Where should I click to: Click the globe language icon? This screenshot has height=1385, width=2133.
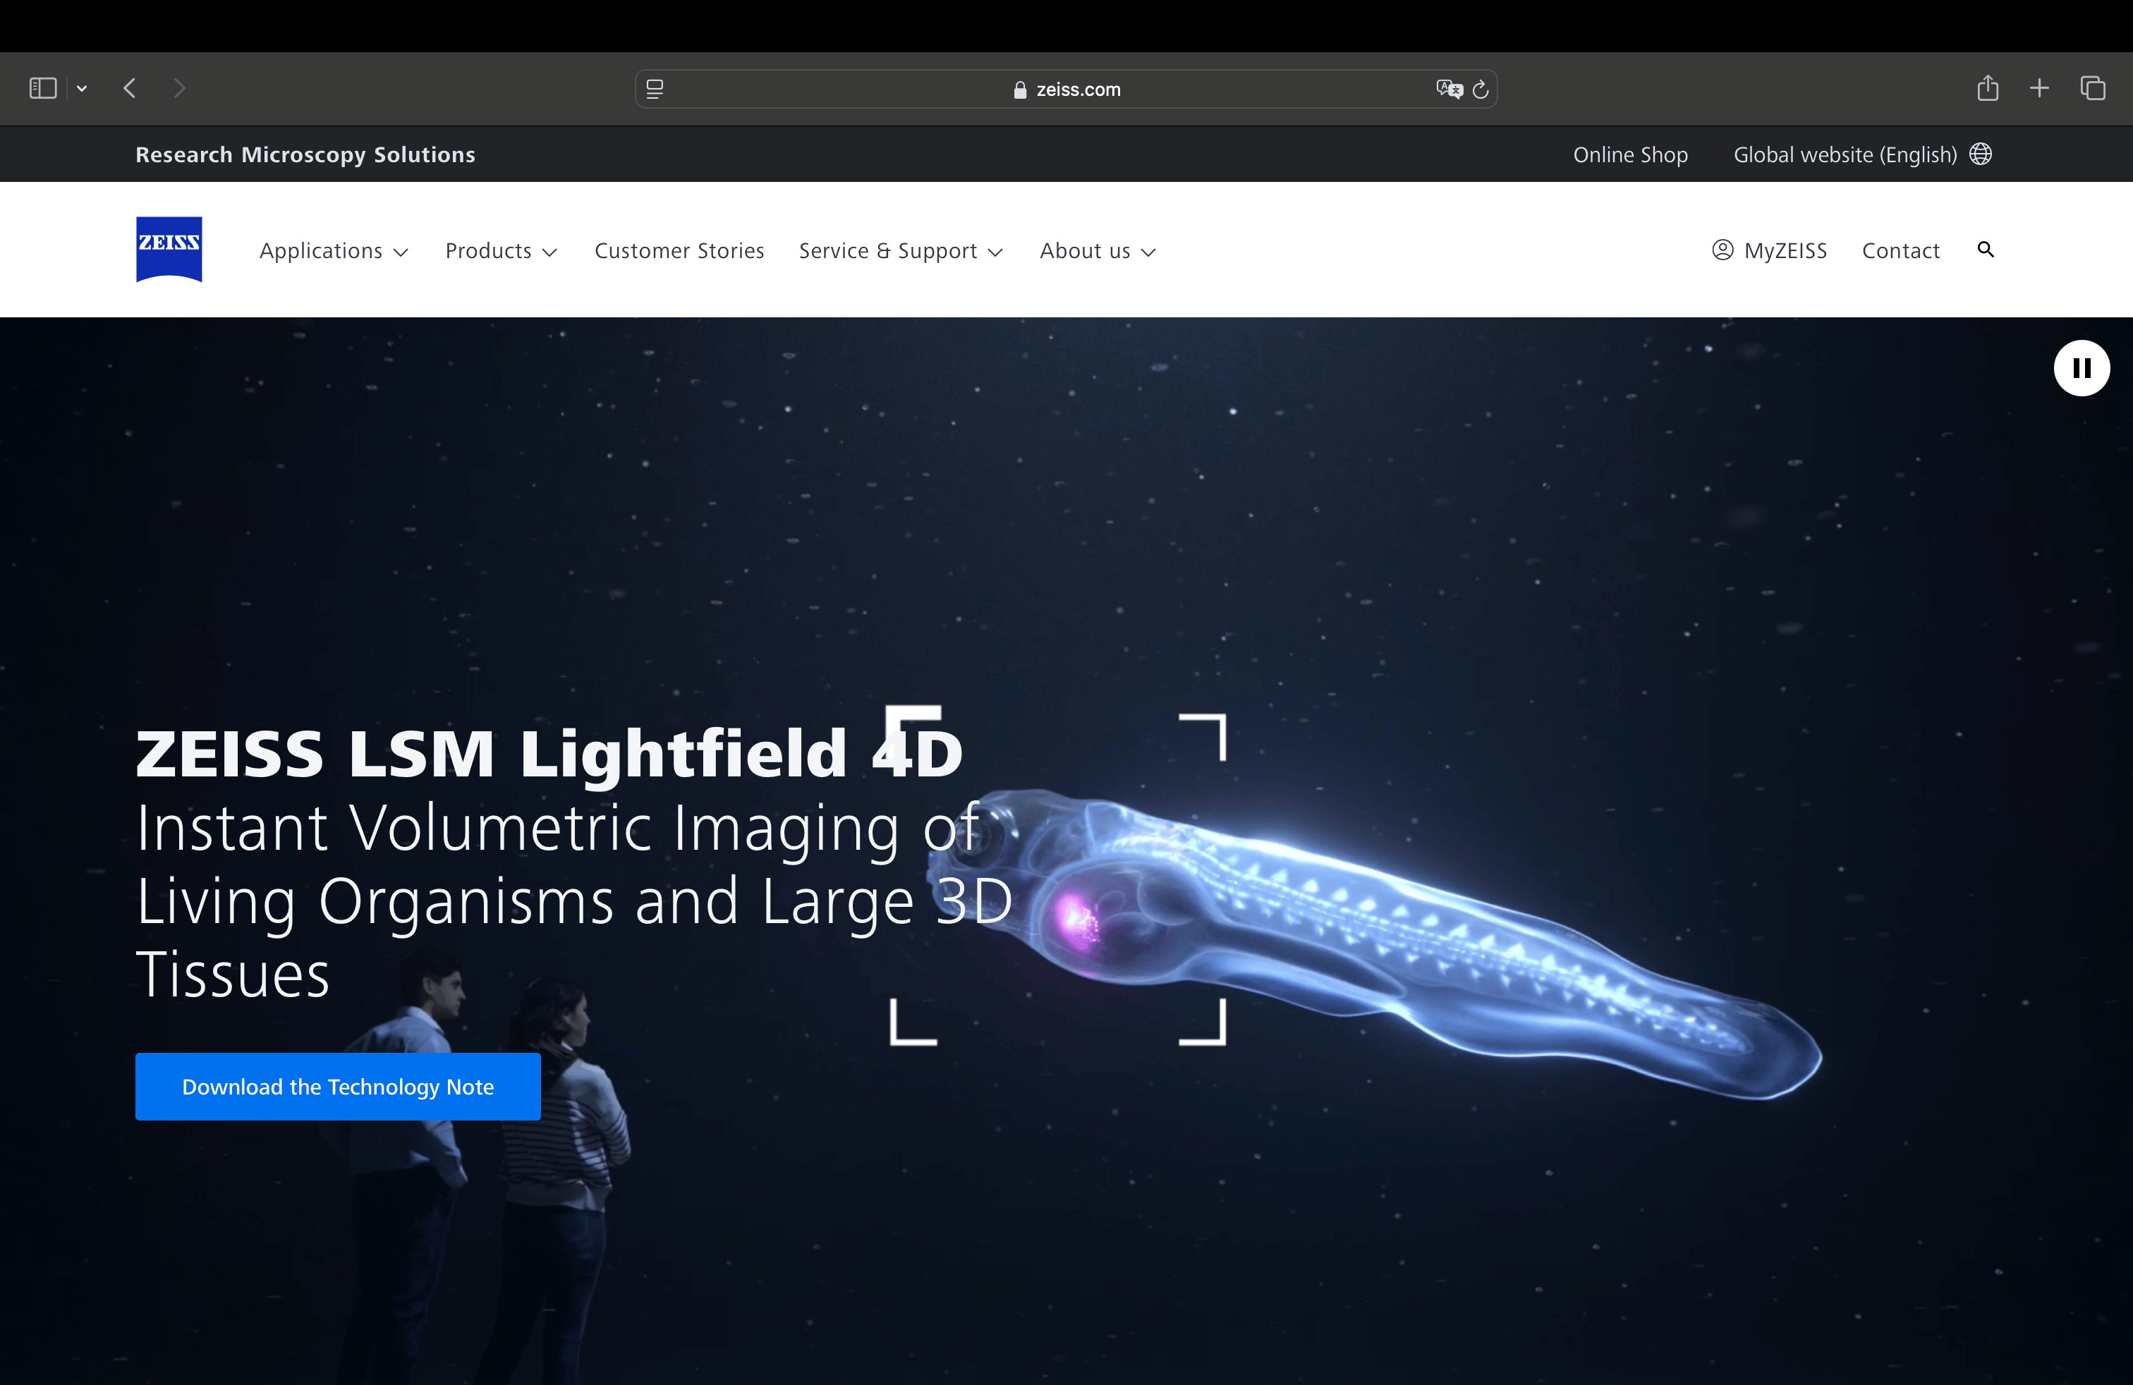pyautogui.click(x=1981, y=154)
